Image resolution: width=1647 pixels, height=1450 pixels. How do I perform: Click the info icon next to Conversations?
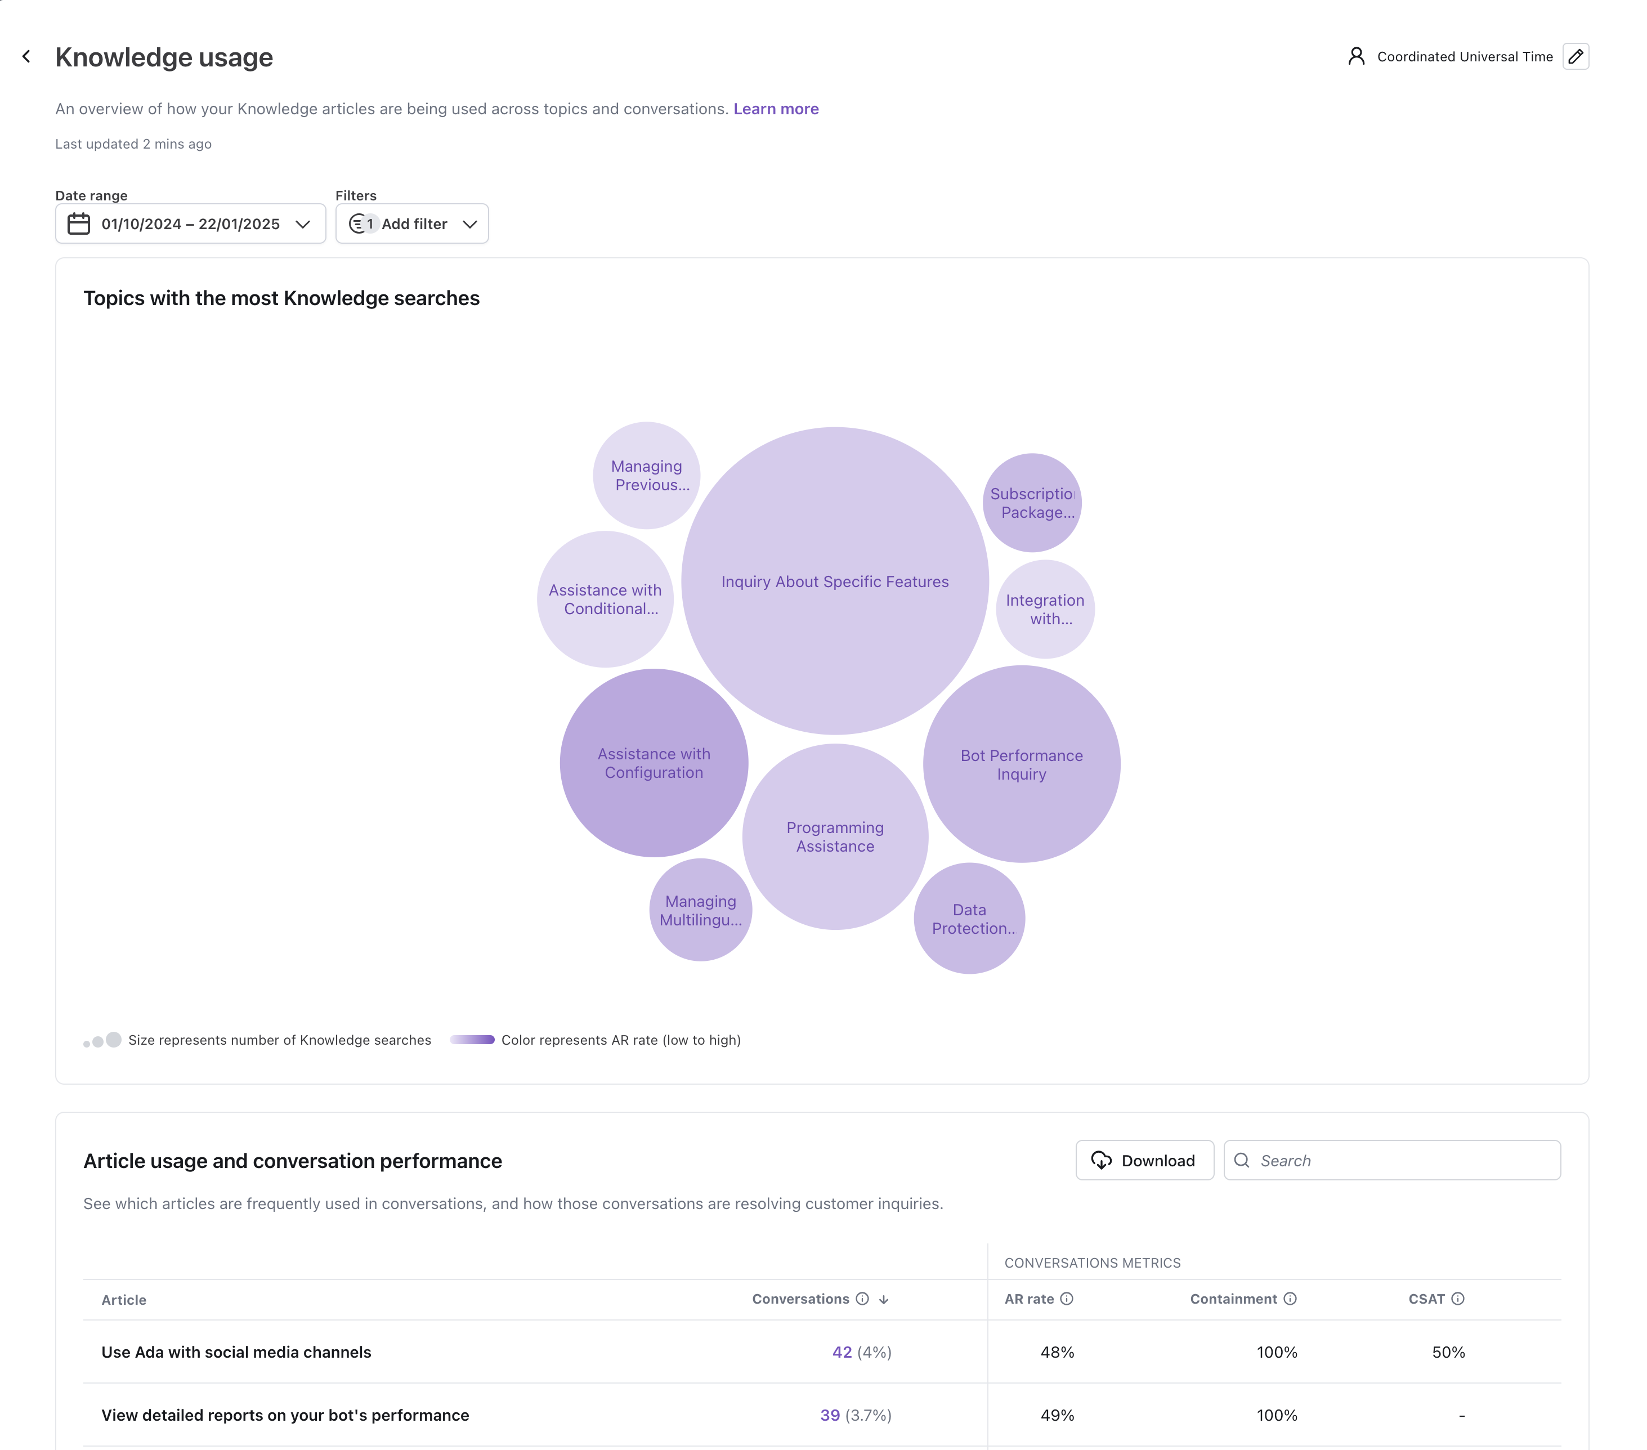click(862, 1299)
